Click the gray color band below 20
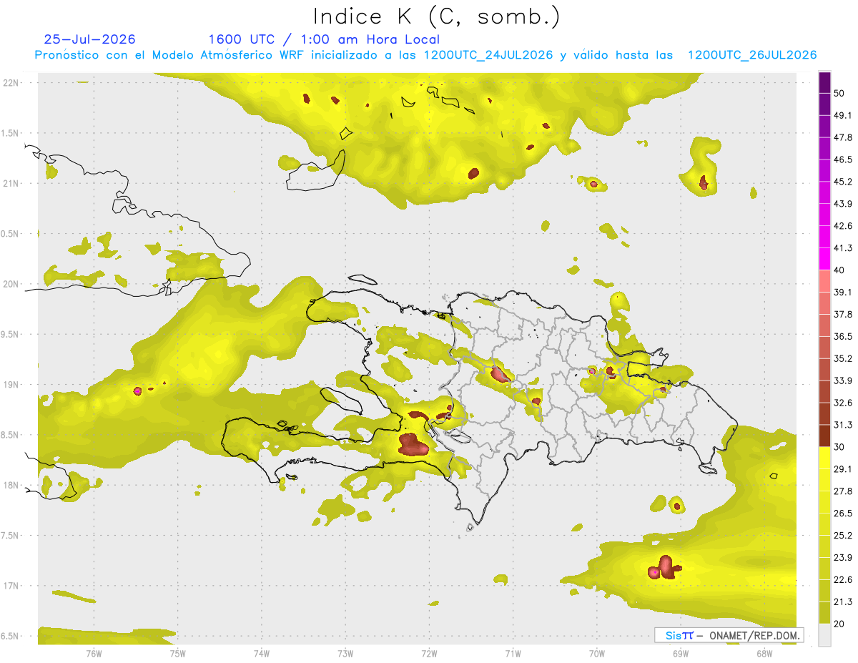 pyautogui.click(x=824, y=635)
